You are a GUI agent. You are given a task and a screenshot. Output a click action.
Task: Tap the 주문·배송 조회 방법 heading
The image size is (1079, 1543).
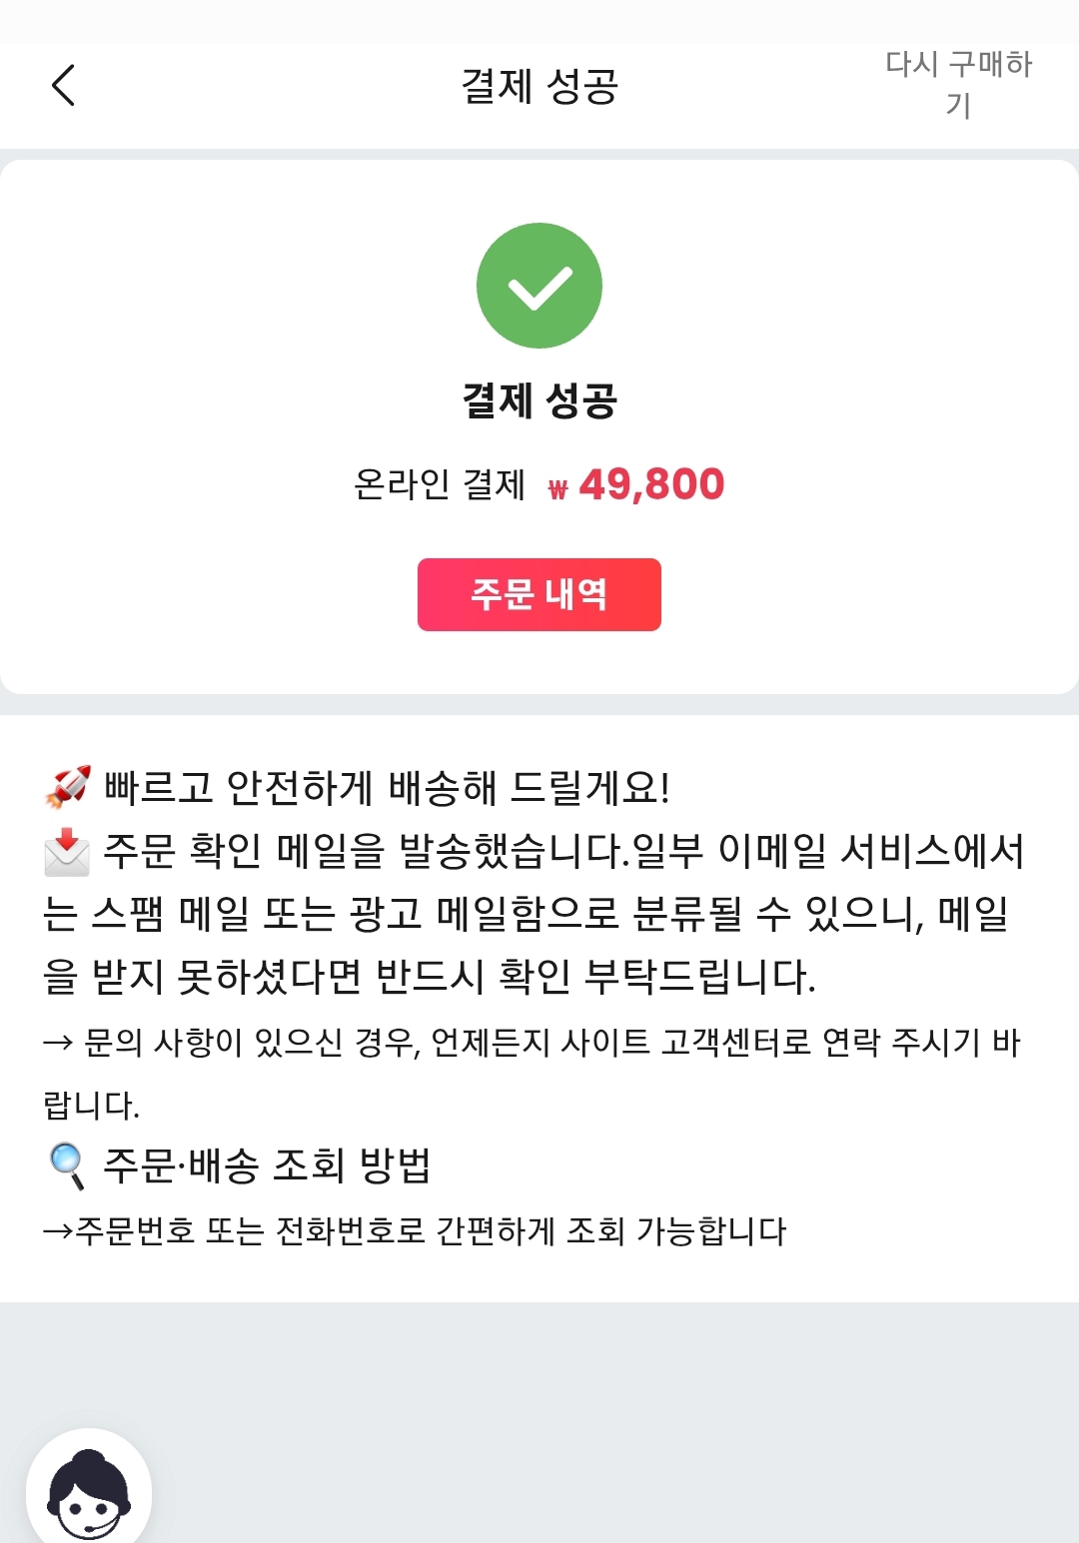(267, 1165)
